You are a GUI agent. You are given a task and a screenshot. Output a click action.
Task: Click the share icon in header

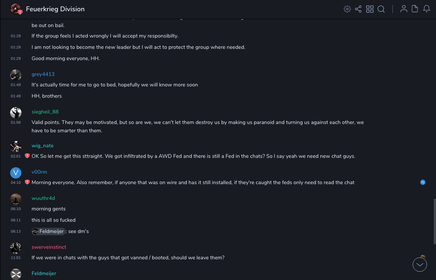click(358, 9)
